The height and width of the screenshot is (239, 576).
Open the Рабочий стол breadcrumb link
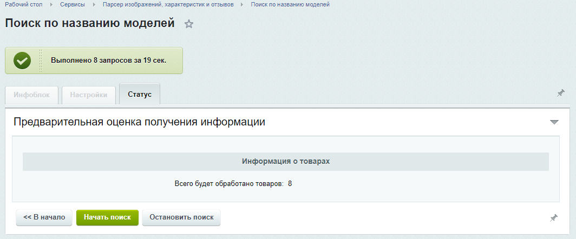pyautogui.click(x=23, y=5)
